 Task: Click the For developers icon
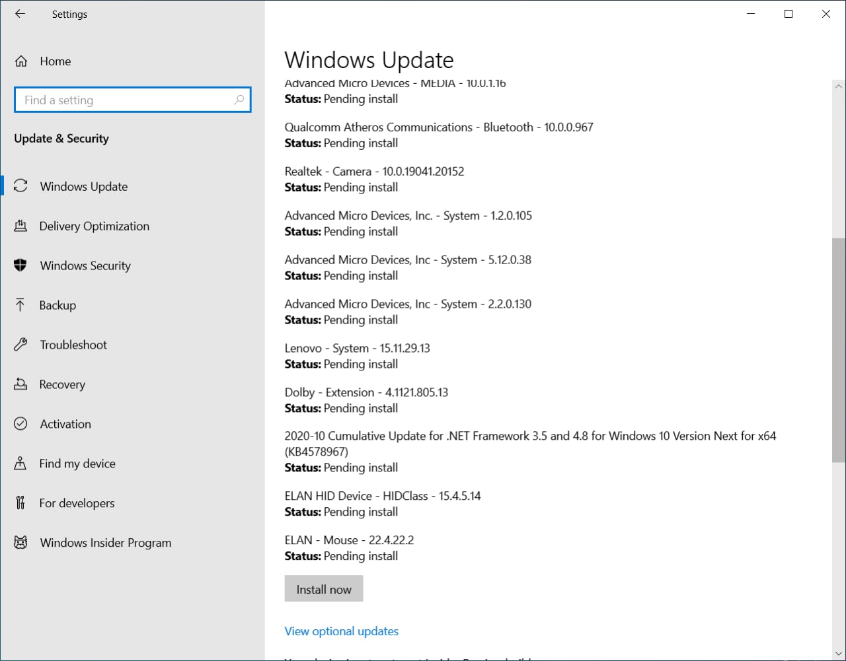(20, 503)
